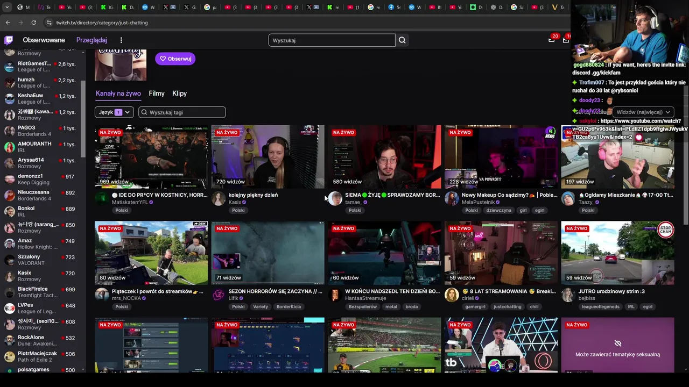
Task: Switch to the Klipy tab
Action: point(179,94)
